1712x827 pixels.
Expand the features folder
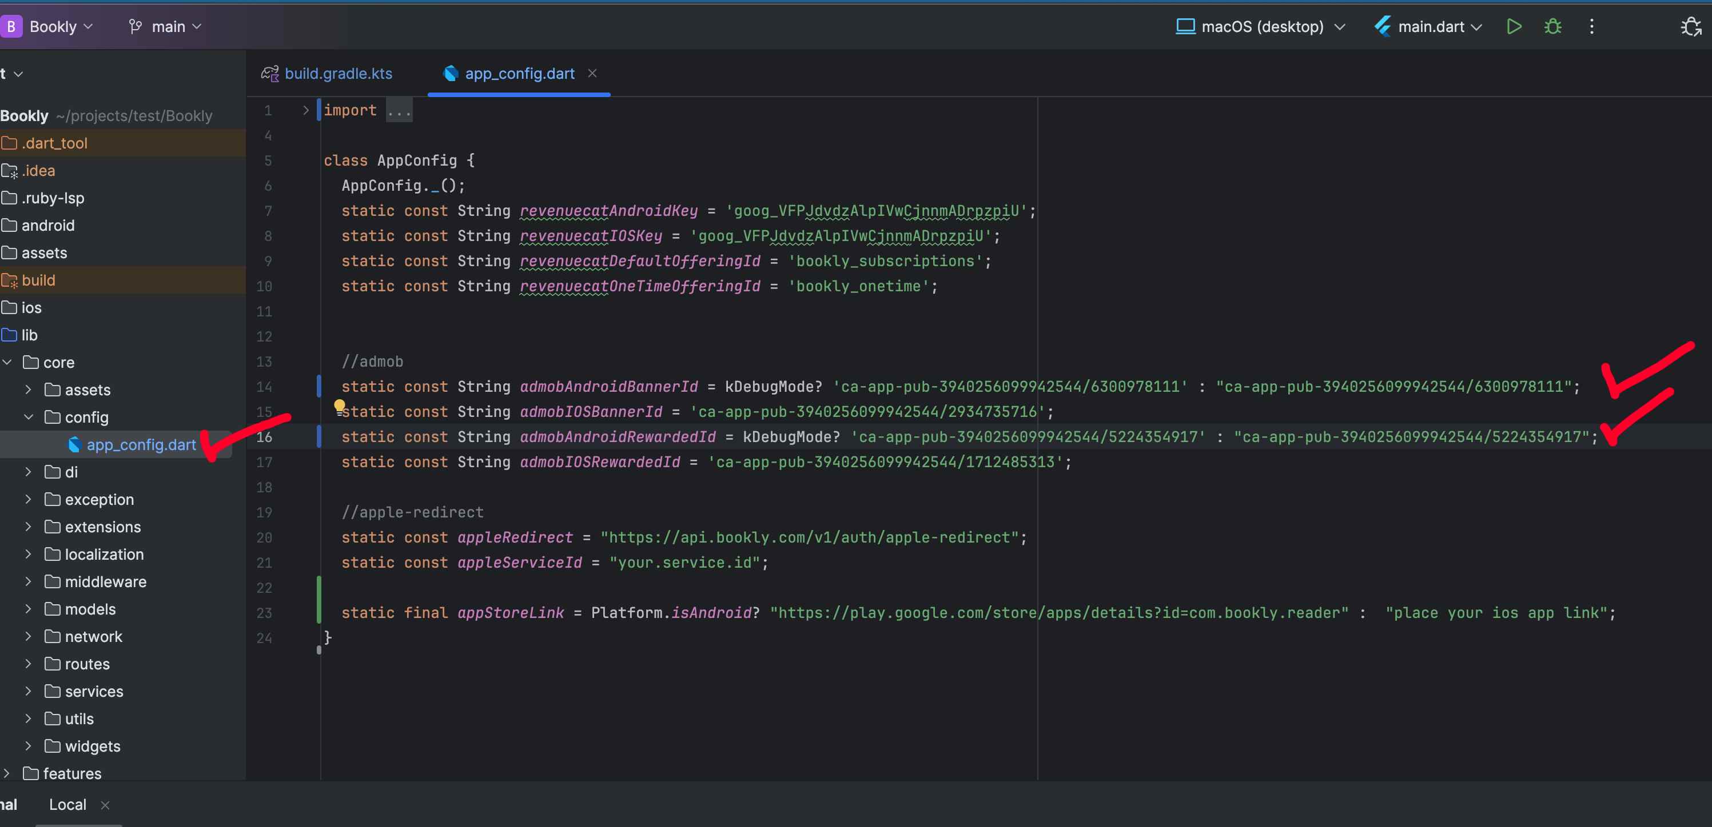pos(7,773)
